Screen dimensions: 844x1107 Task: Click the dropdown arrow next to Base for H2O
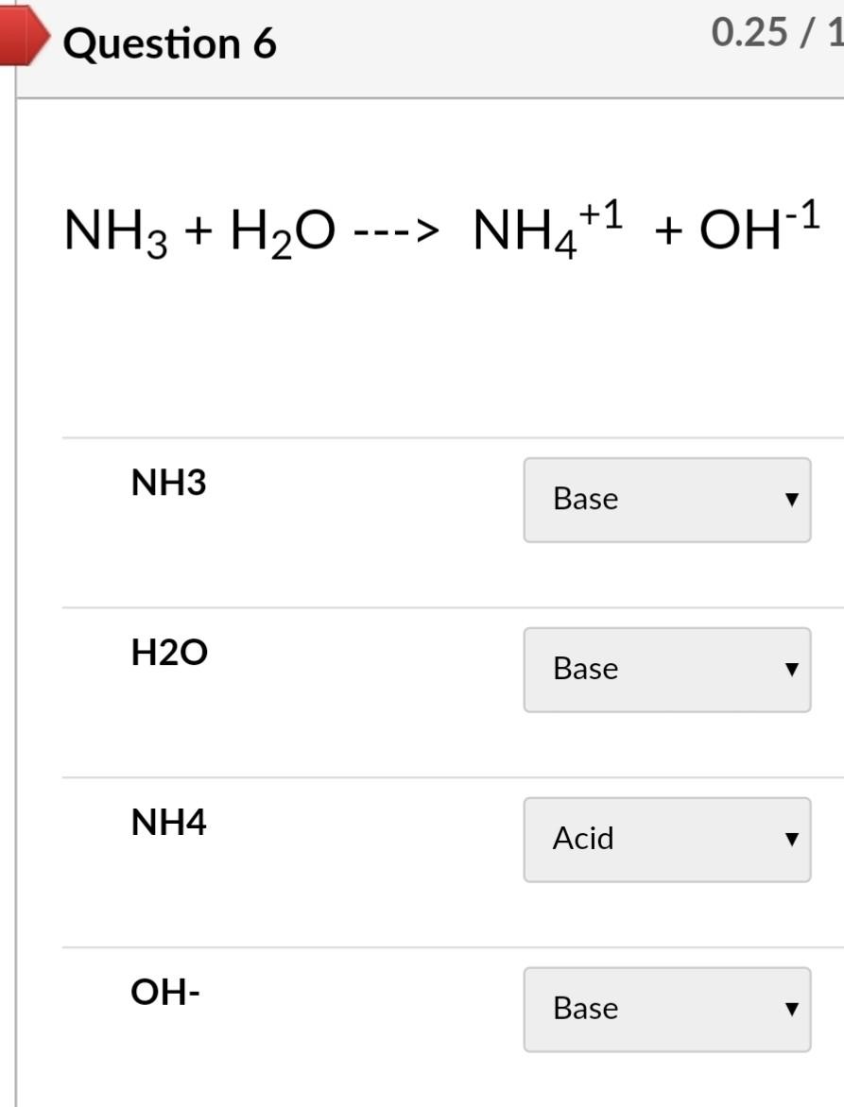tap(790, 670)
